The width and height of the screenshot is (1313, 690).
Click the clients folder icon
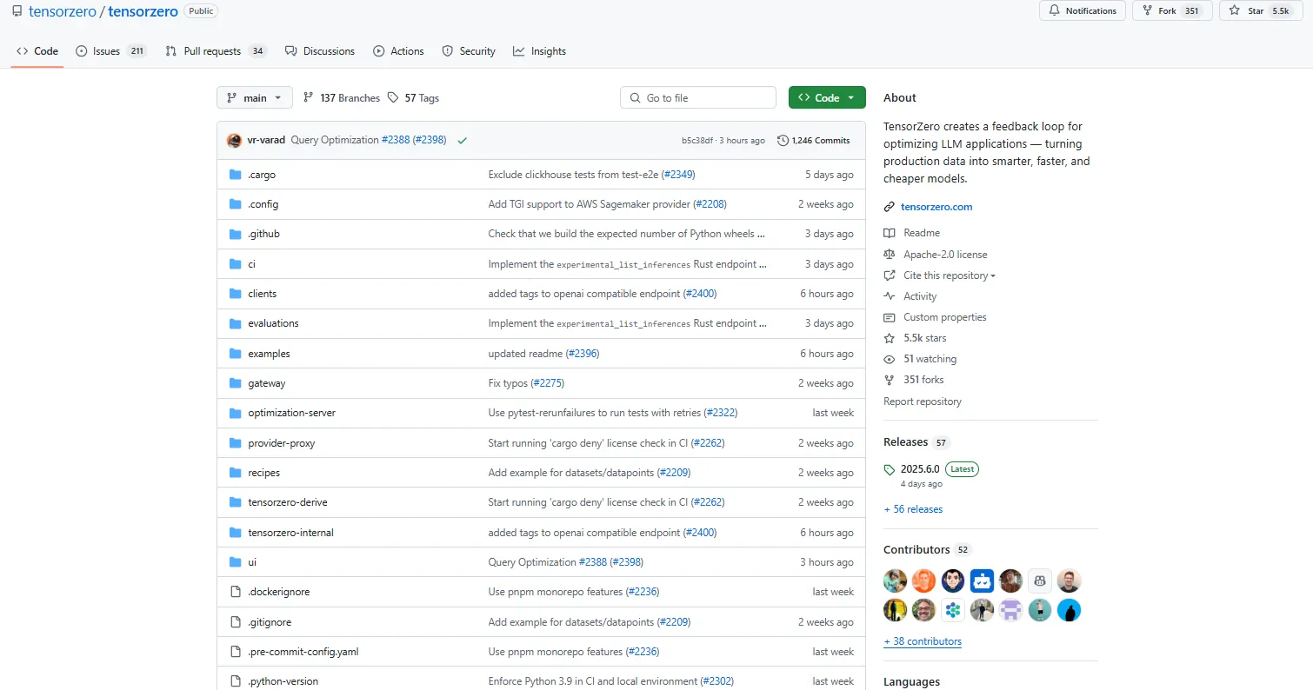[x=235, y=294]
